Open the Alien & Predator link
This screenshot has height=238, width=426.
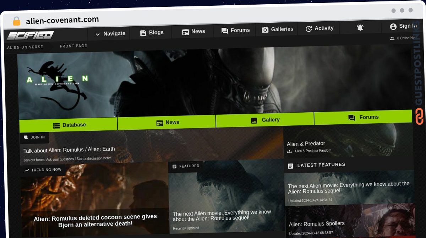[x=306, y=144]
